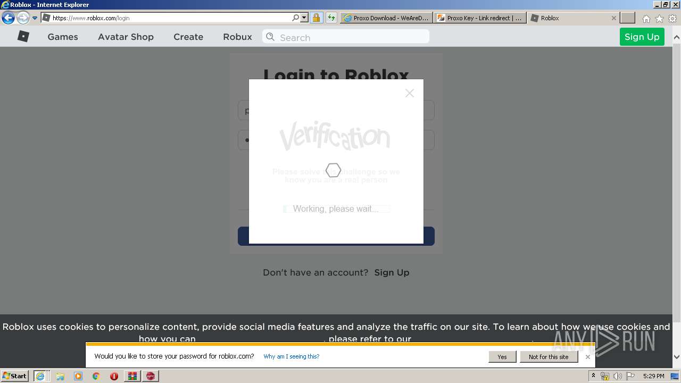Open the Windows Start button
681x383 pixels.
click(x=15, y=376)
